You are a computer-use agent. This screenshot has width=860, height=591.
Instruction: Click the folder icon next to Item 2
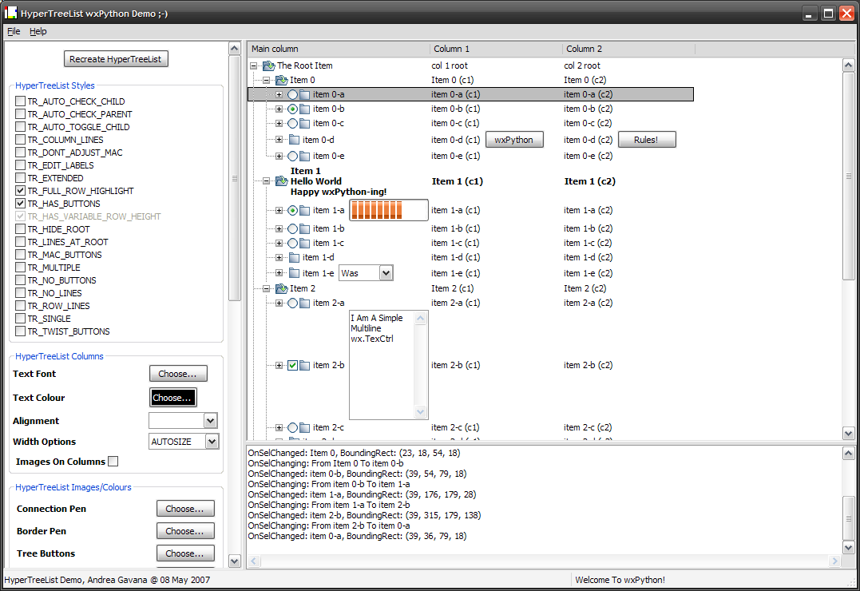(281, 288)
